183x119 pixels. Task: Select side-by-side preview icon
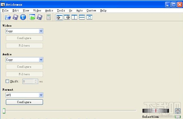pyautogui.click(x=74, y=17)
